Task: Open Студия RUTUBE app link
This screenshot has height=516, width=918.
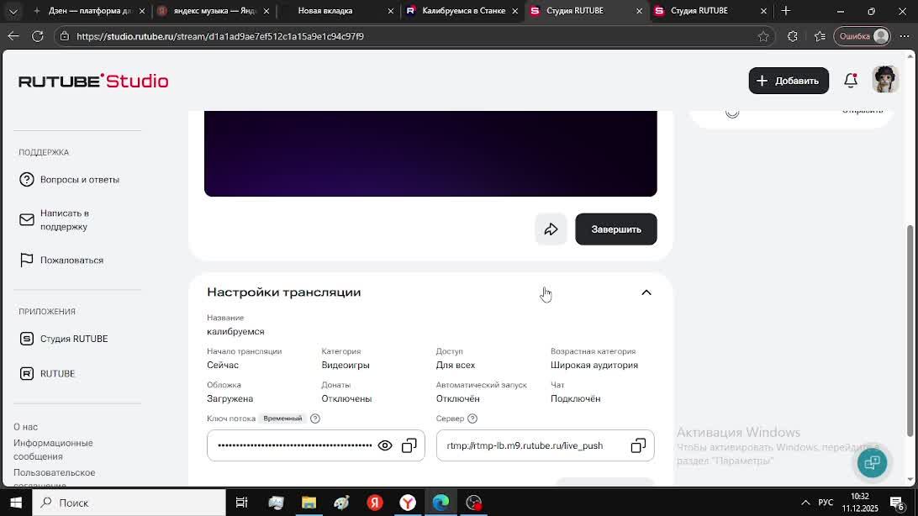Action: coord(63,339)
